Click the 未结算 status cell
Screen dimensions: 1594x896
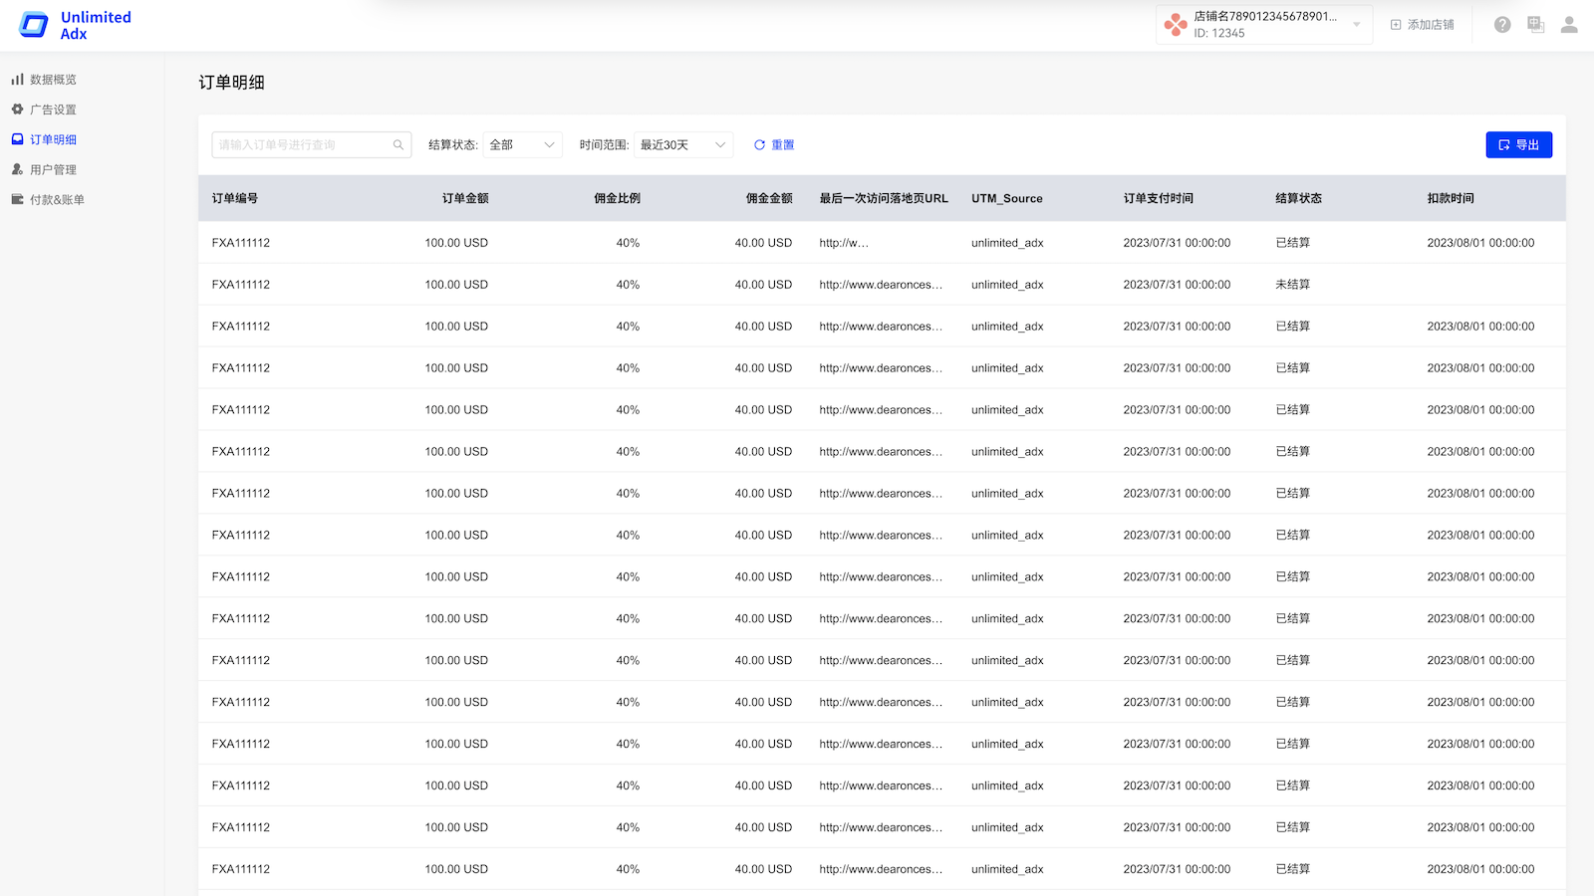1293,285
